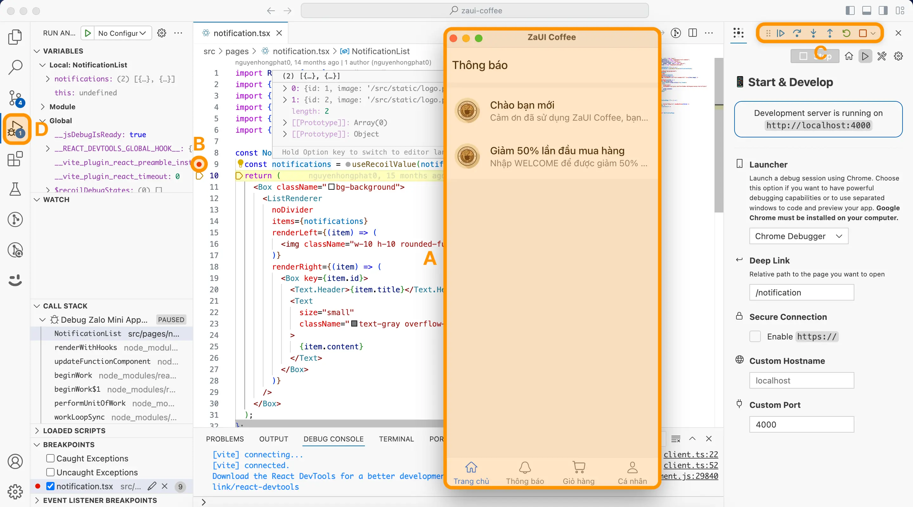Click Continue in the floating debug toolbar
The width and height of the screenshot is (913, 507).
pos(781,33)
